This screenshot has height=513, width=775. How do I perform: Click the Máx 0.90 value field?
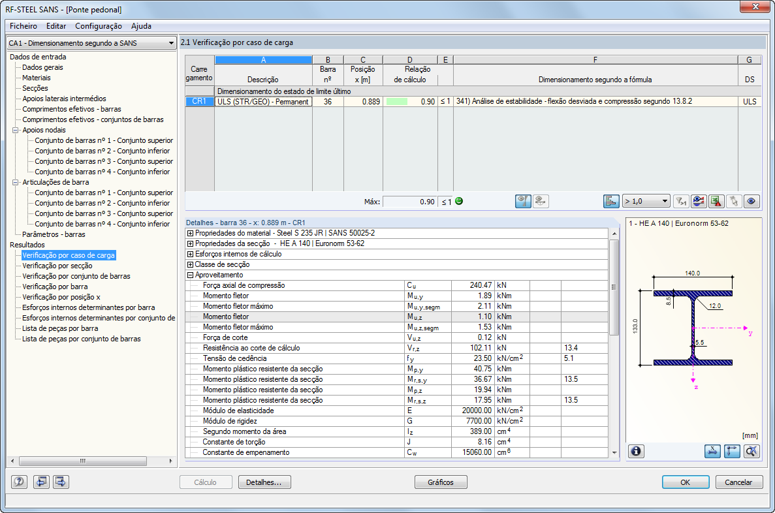click(x=409, y=202)
